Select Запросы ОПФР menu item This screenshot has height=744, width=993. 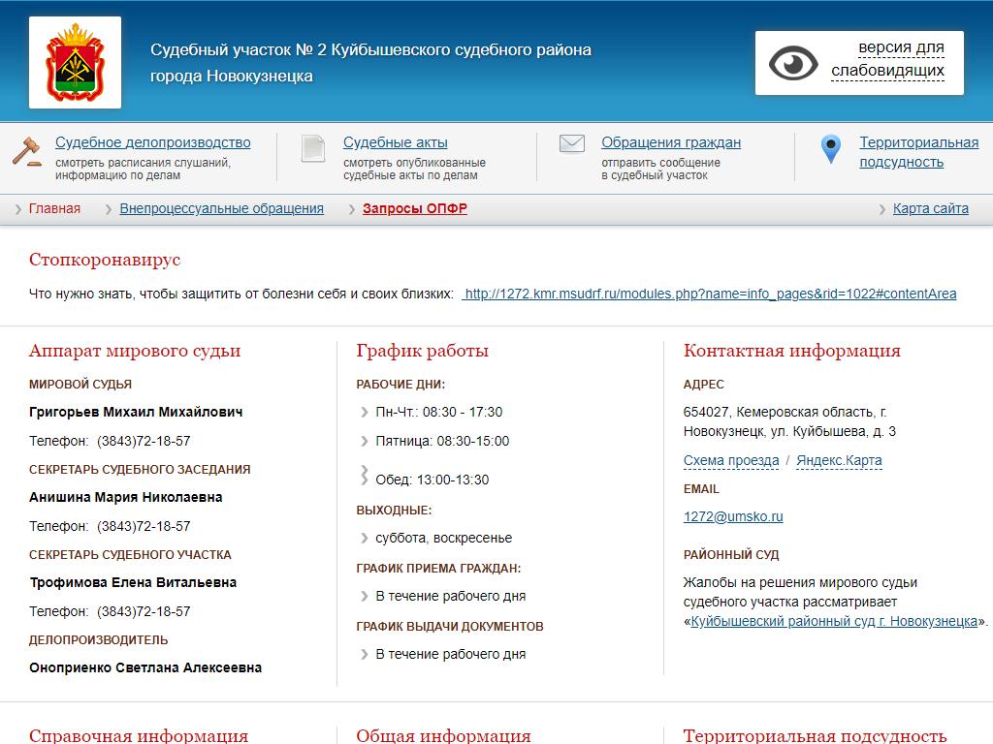[x=415, y=208]
